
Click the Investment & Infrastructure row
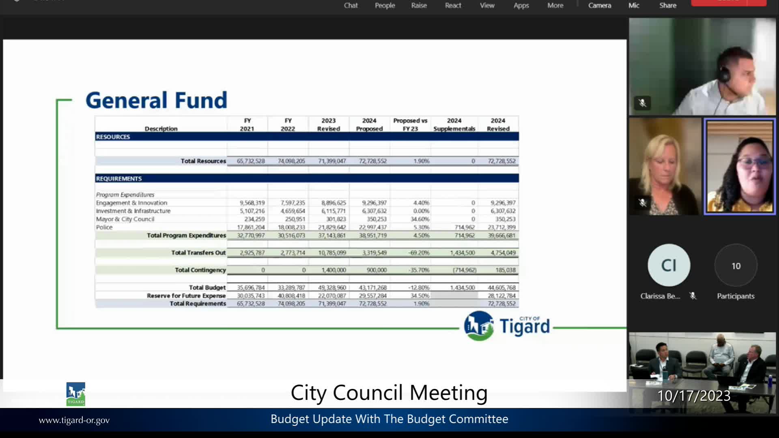tap(307, 211)
